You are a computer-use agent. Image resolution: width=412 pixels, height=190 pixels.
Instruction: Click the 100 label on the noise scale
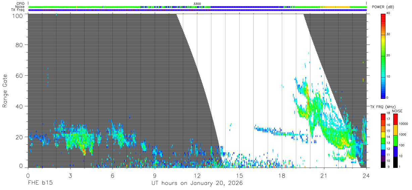401,145
